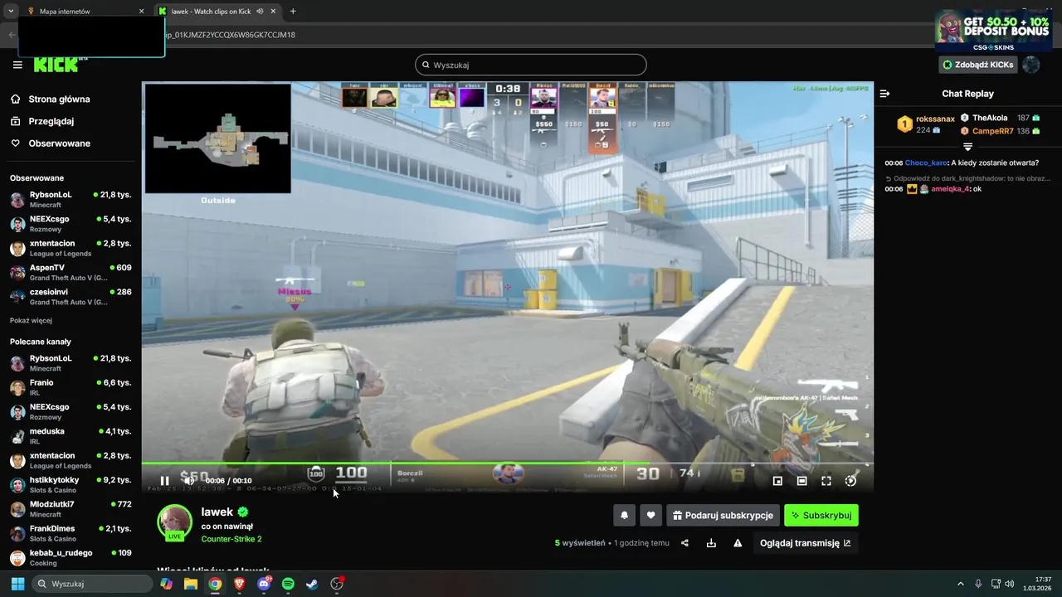Click CampeRR7 in chat leaderboard
Screen dimensions: 1062x597
993,131
